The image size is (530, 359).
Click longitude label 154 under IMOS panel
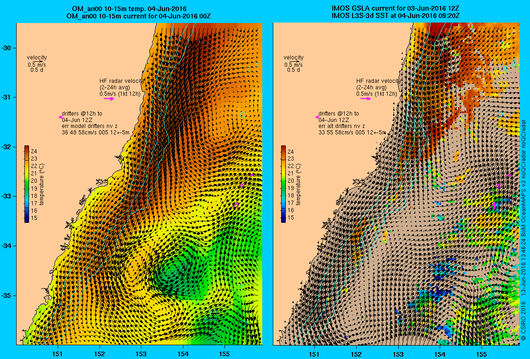(440, 354)
